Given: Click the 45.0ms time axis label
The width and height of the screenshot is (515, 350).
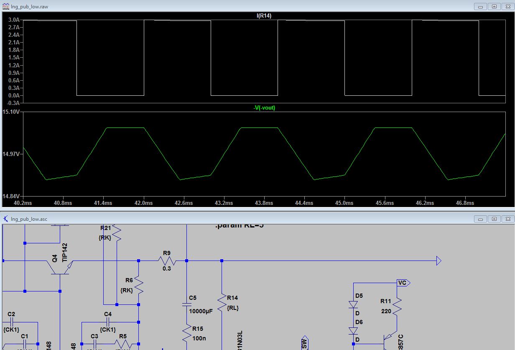Looking at the screenshot, I should [345, 203].
